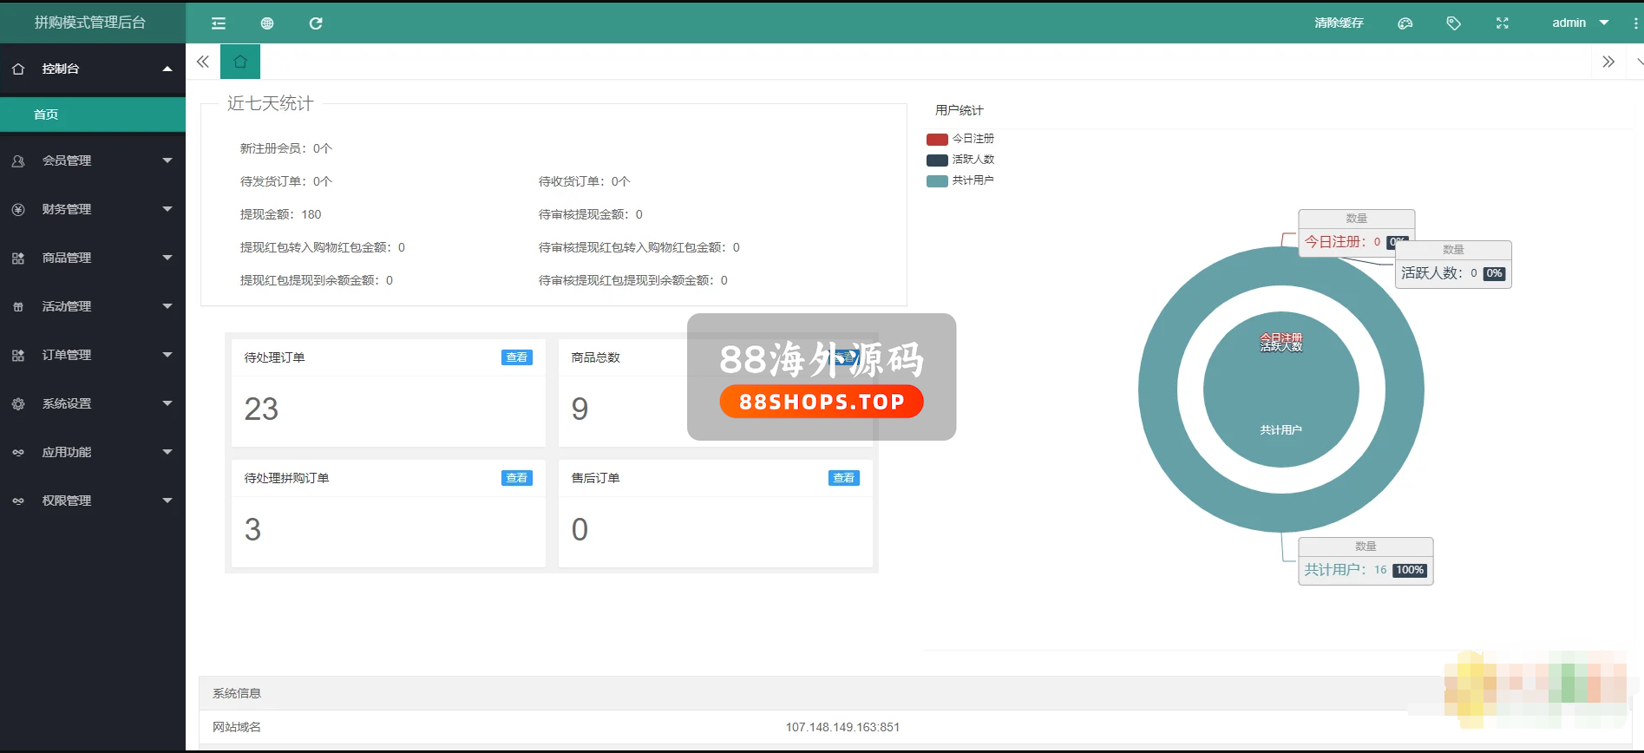Click 查看 button for 待处理订单

pos(516,357)
